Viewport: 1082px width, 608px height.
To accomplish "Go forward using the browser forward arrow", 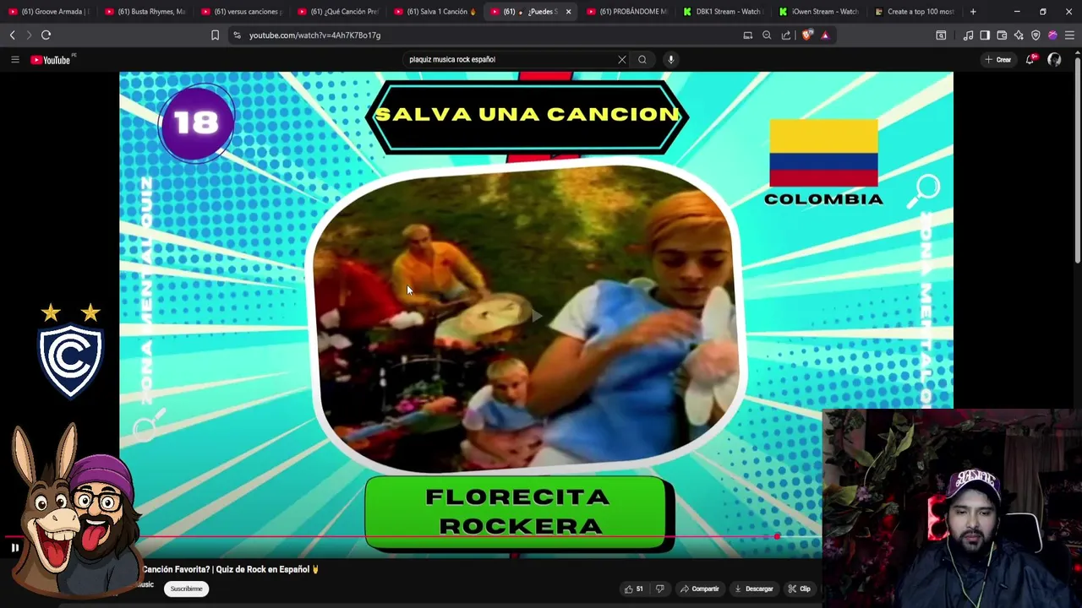I will point(29,35).
